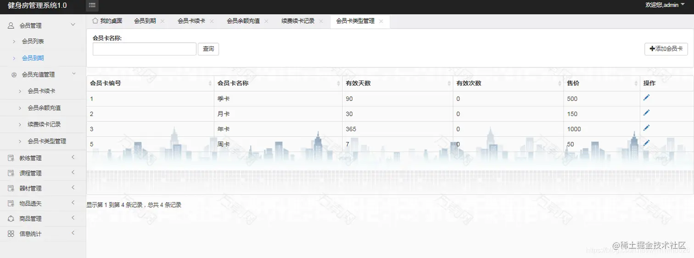Viewport: 694px width, 258px height.
Task: Click the 添加会员卡 button
Action: click(x=666, y=49)
